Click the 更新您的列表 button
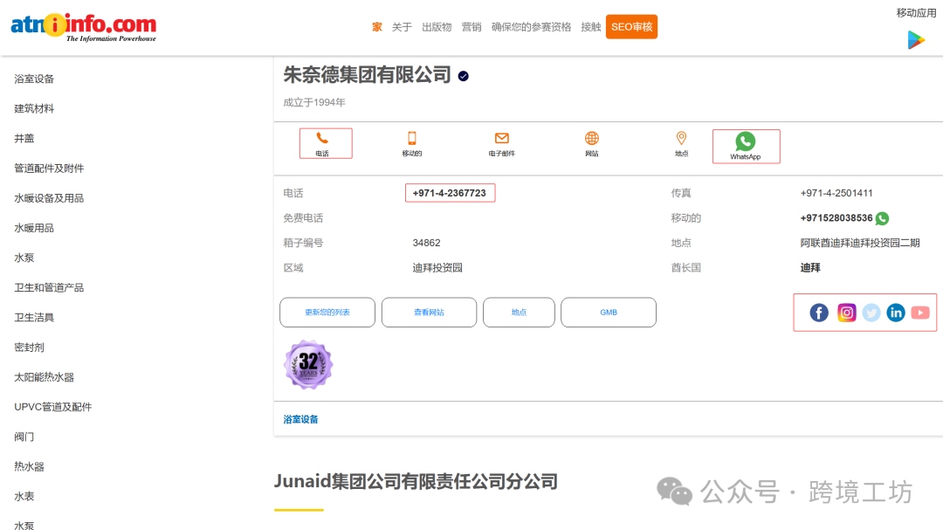Image resolution: width=943 pixels, height=530 pixels. (327, 312)
